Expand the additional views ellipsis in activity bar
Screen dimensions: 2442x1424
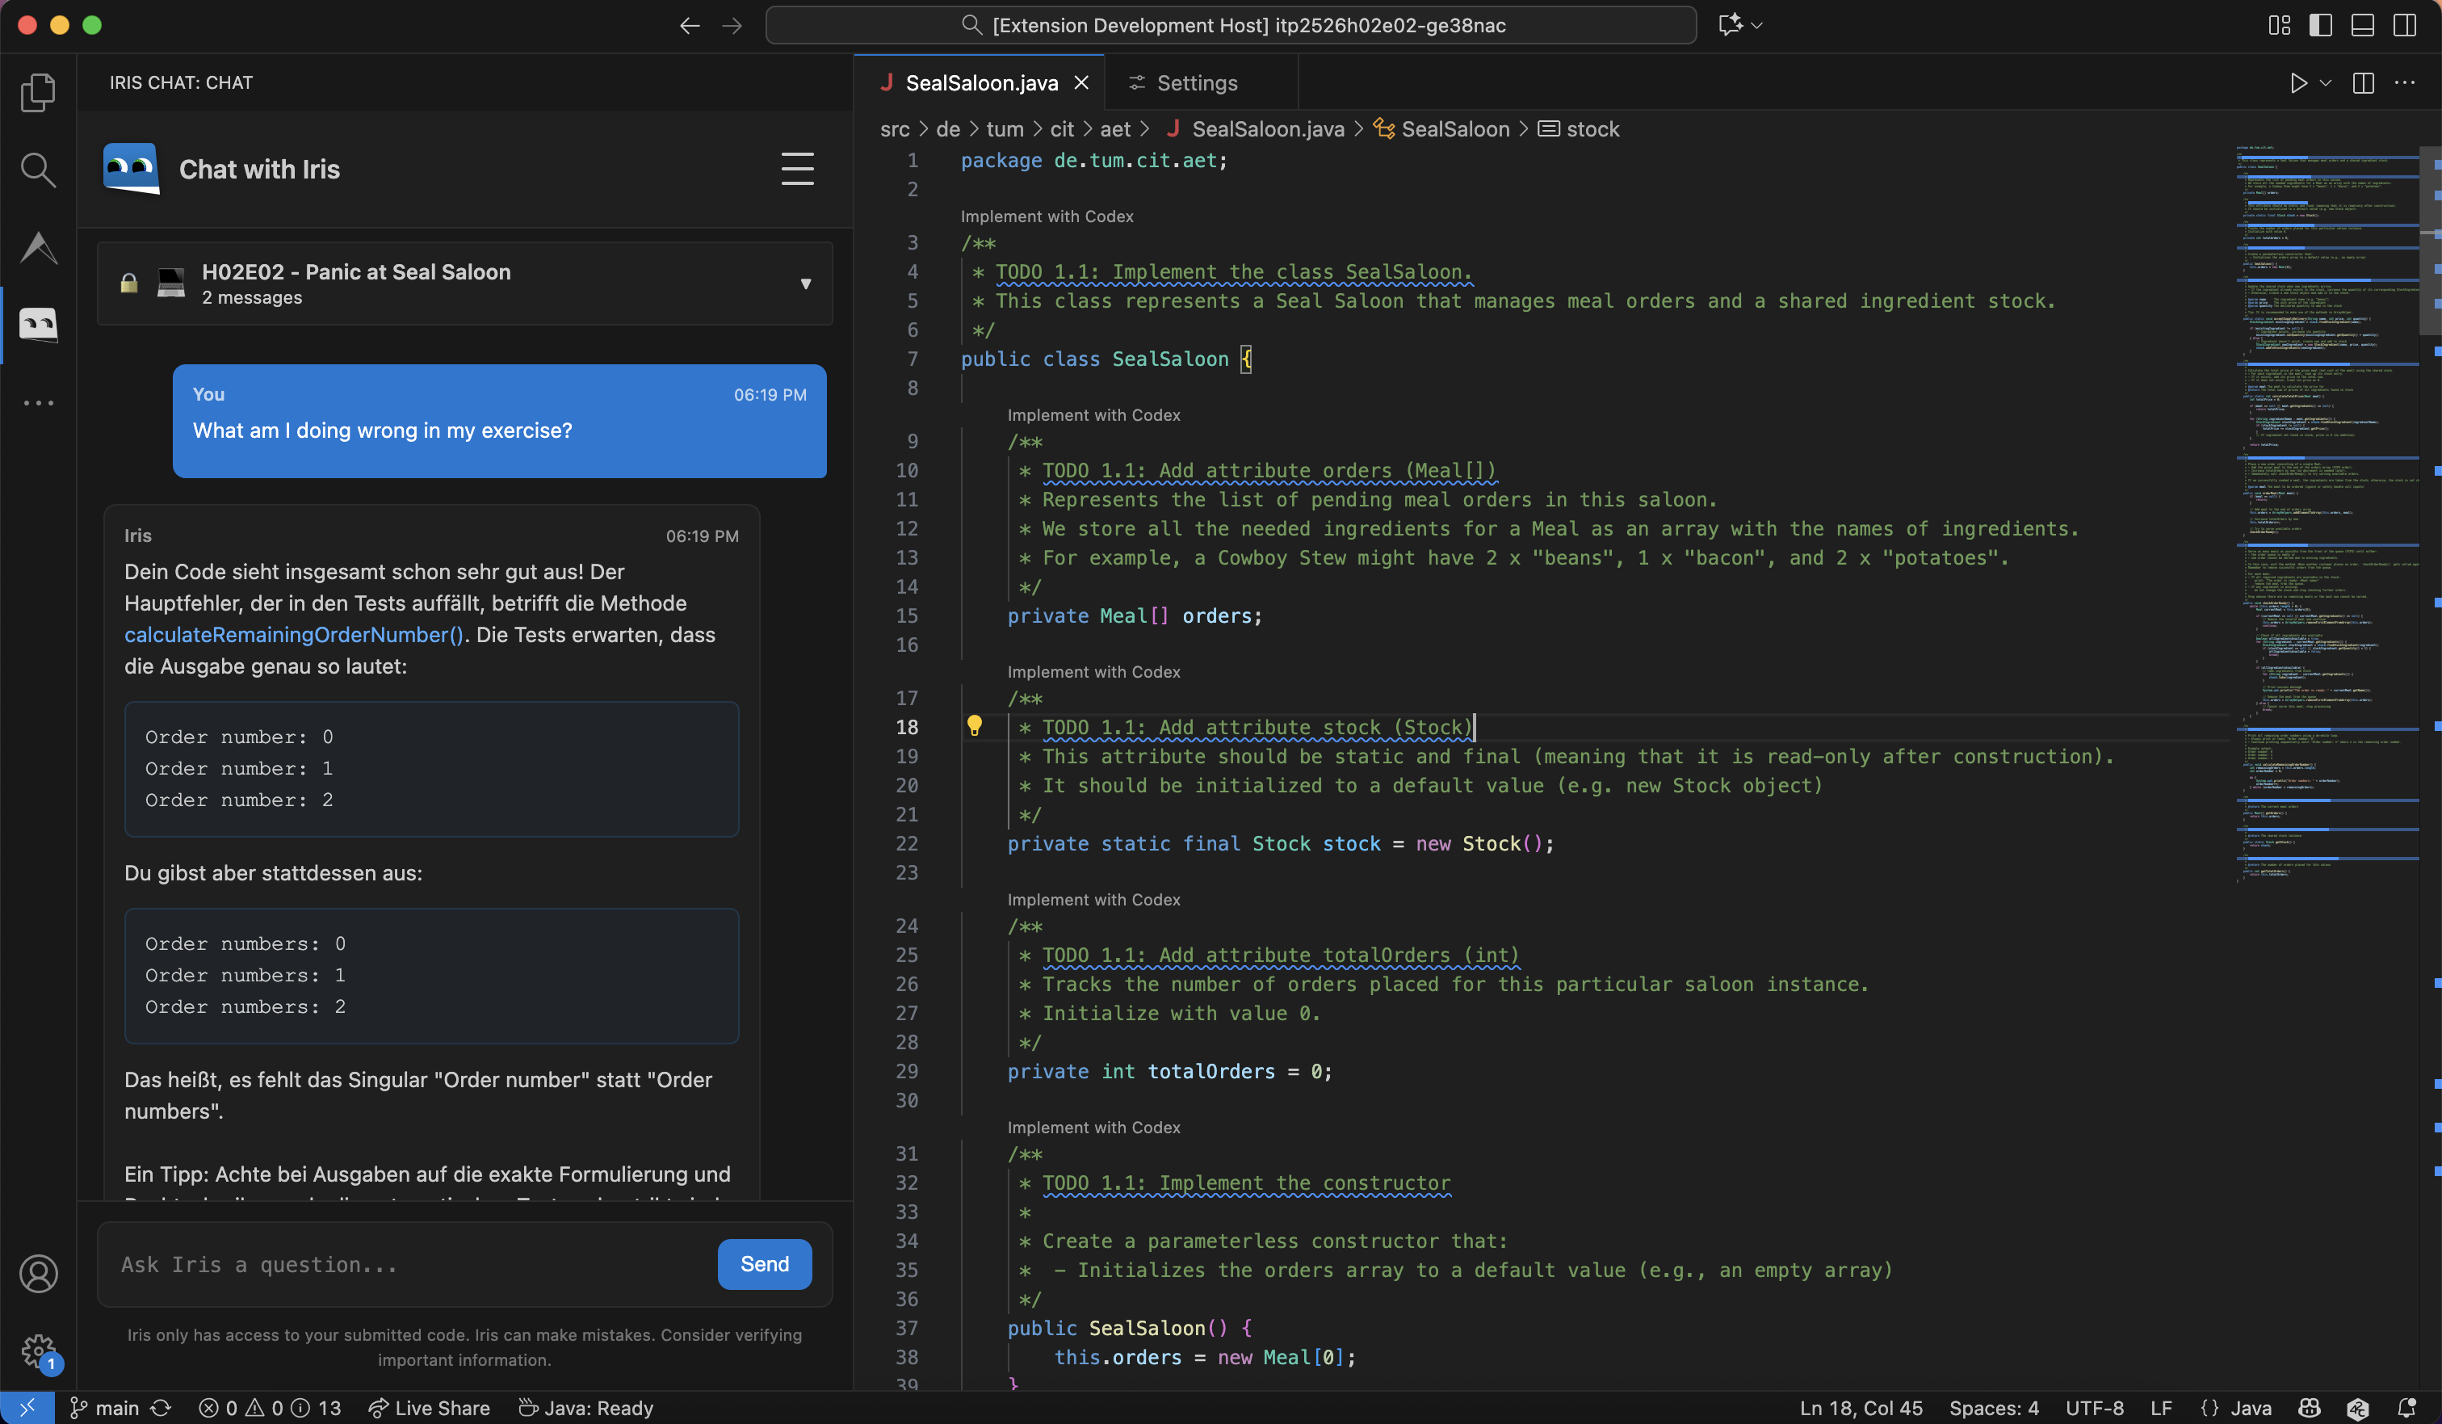click(x=38, y=402)
